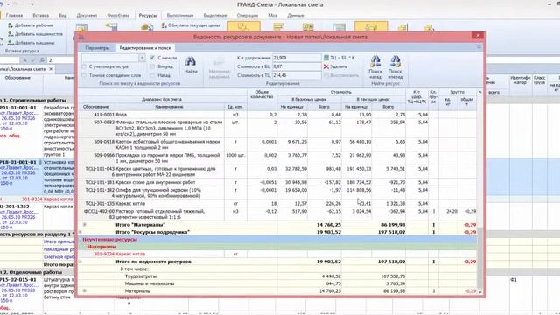Close the Локальная смета document tab
Screen dimensions: 560x315
[x=51, y=69]
